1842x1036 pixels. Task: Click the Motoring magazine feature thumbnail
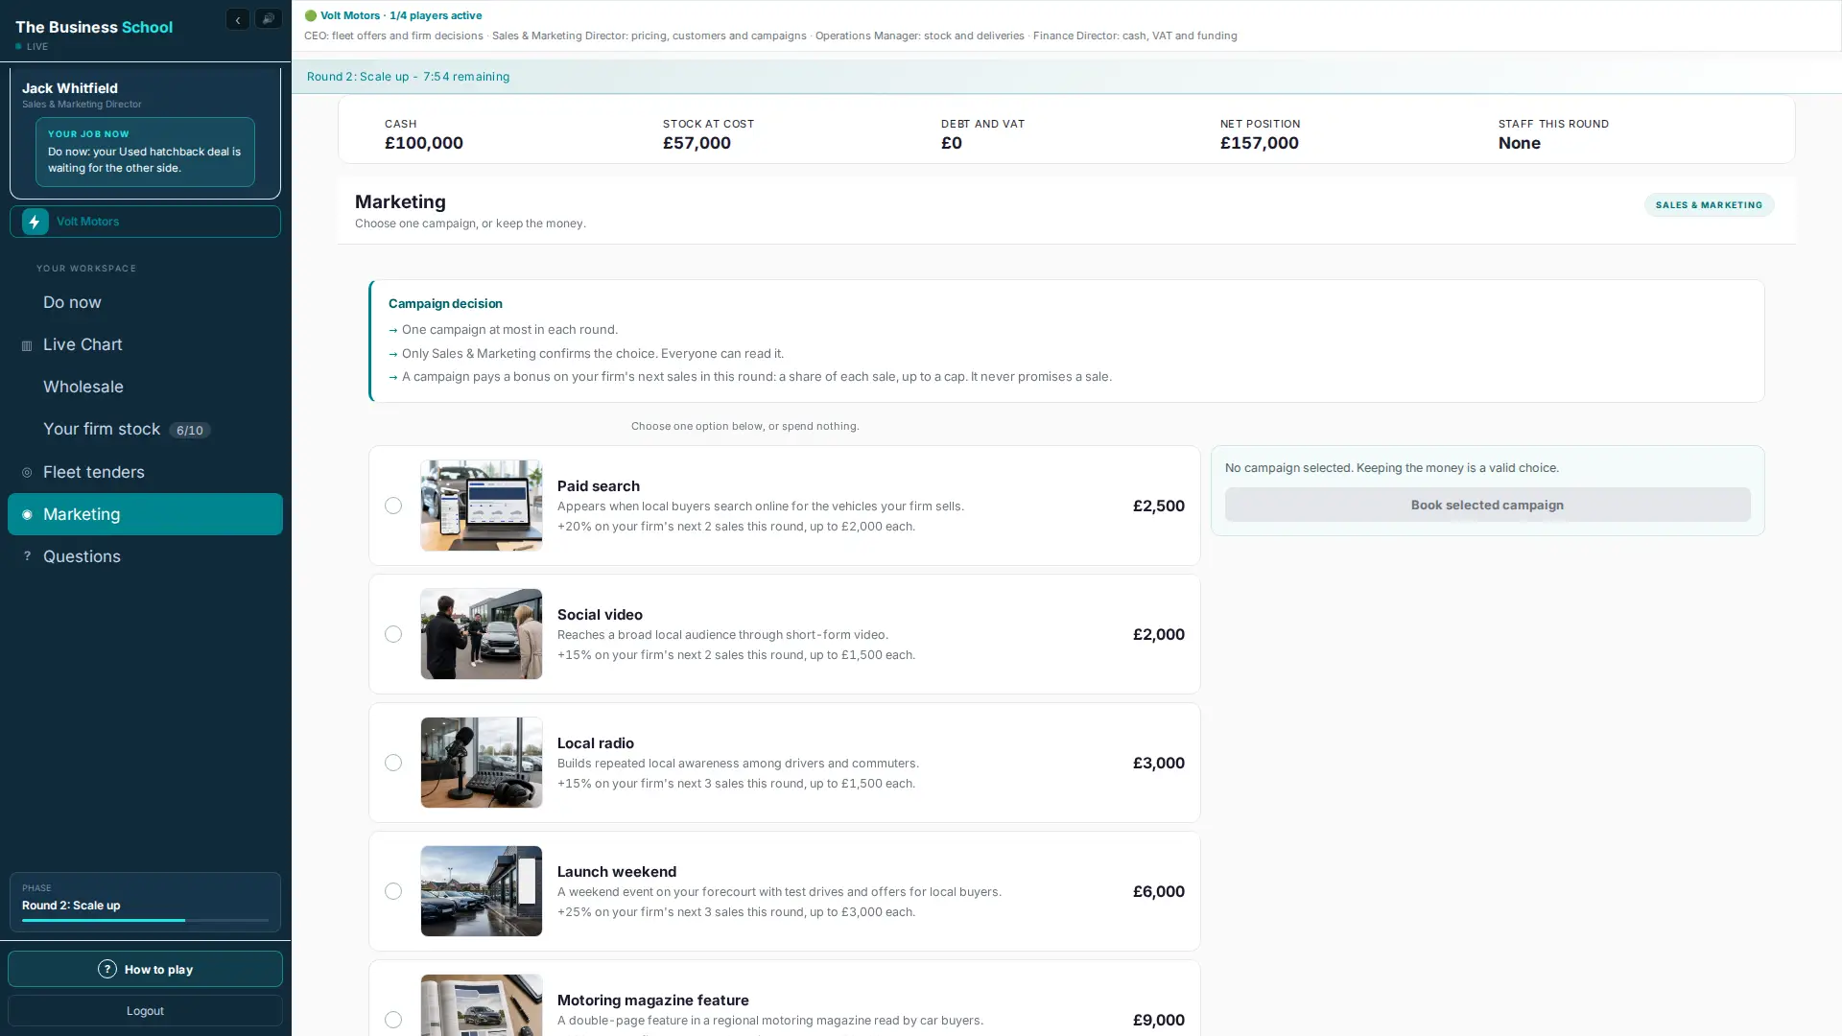[482, 1004]
